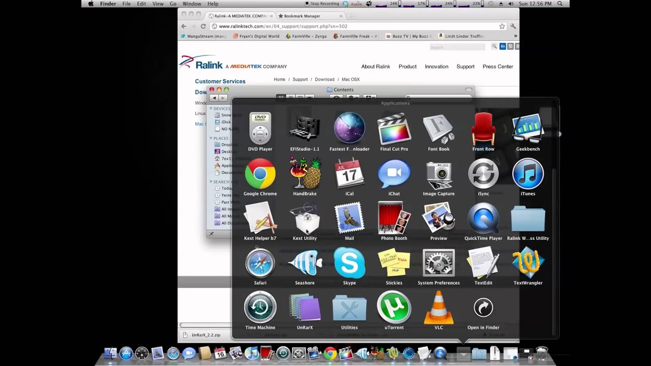
Task: Open System Preferences in Applications grid
Action: pyautogui.click(x=438, y=263)
